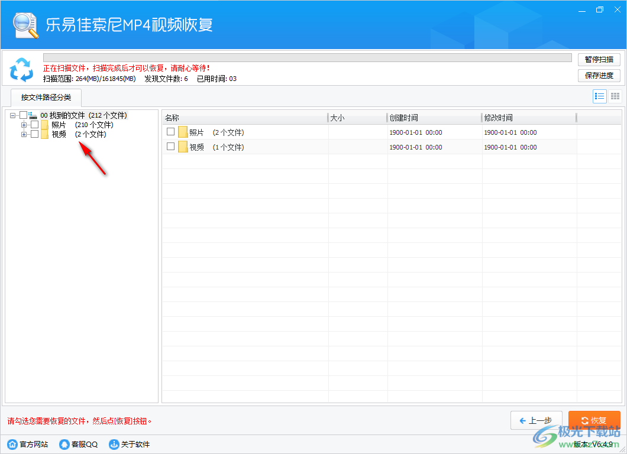Click the 视频 folder icon in tree
The height and width of the screenshot is (454, 627).
(45, 134)
